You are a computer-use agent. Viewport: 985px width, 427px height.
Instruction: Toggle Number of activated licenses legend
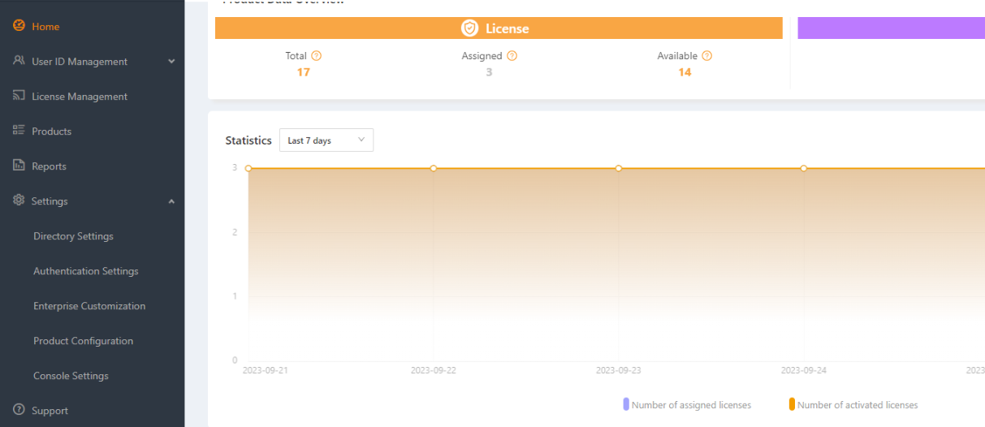(858, 405)
